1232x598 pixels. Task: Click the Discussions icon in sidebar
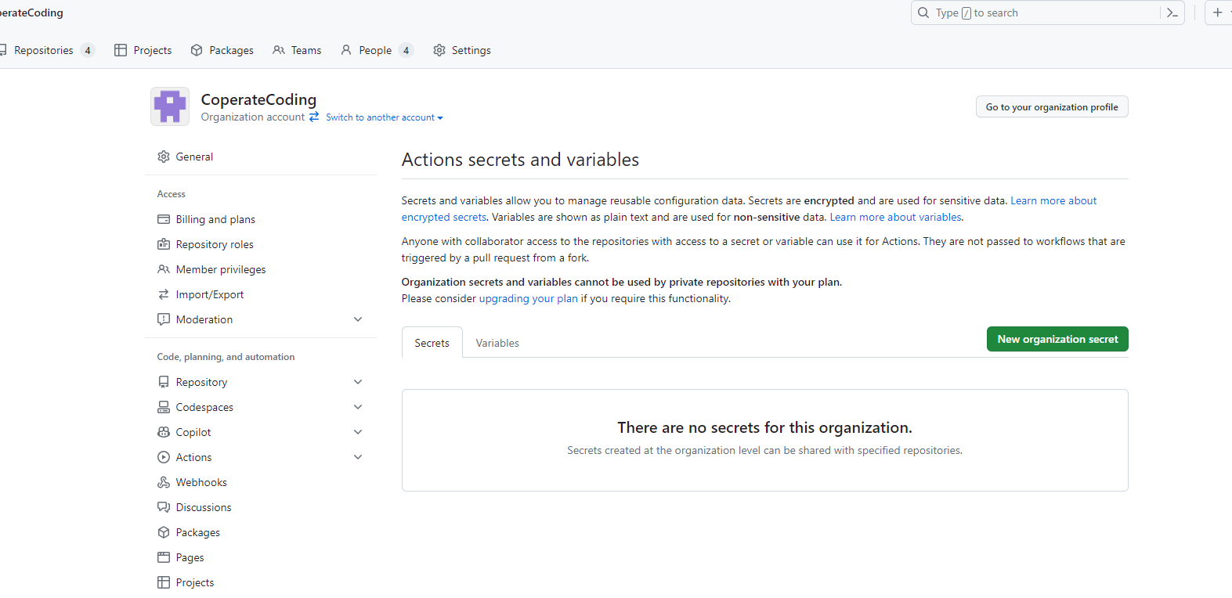coord(164,507)
